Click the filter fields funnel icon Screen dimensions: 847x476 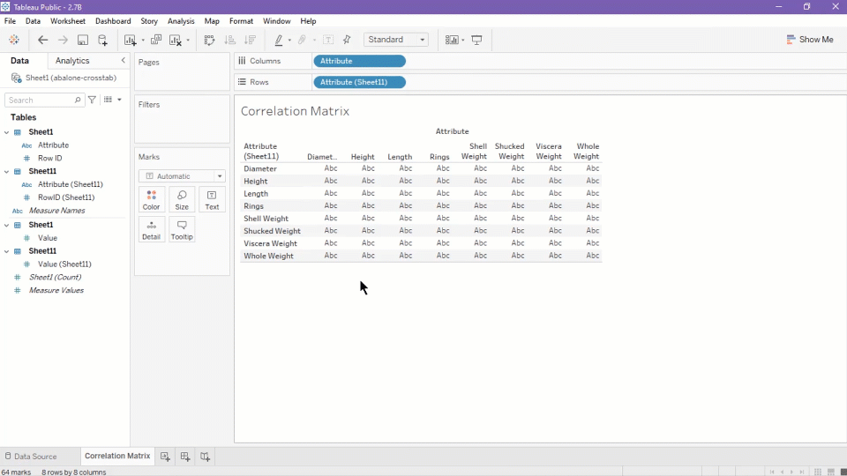click(93, 100)
